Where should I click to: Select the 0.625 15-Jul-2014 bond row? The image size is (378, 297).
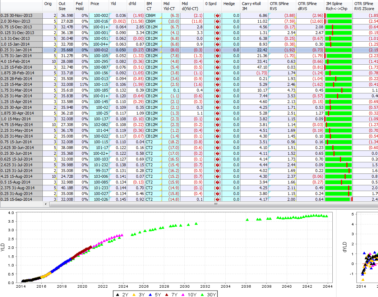(x=22, y=159)
